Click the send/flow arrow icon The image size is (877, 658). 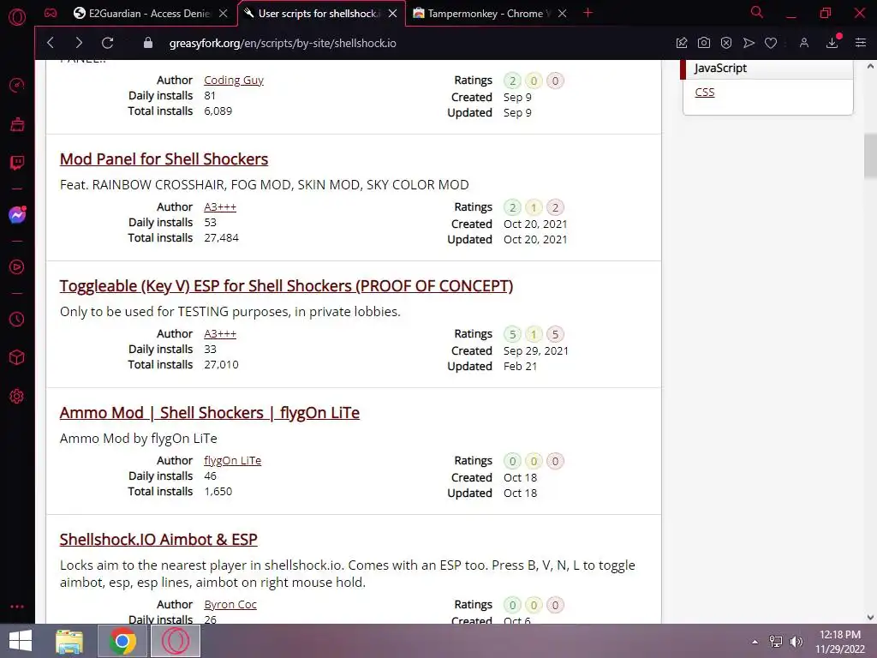[749, 43]
